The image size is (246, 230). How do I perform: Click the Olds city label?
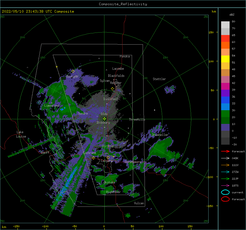click(x=104, y=114)
